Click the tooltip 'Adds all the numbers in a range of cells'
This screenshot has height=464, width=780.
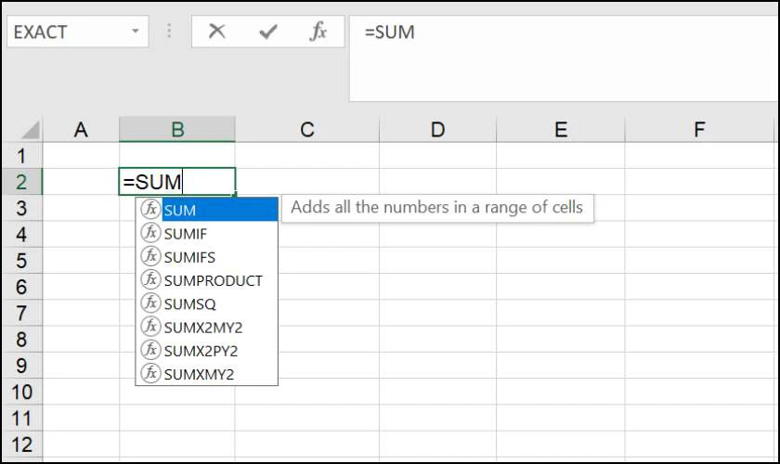[437, 207]
